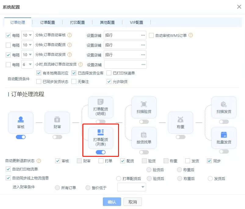
Task: Uncheck 自动同步线上物流信息
Action: coord(8,178)
